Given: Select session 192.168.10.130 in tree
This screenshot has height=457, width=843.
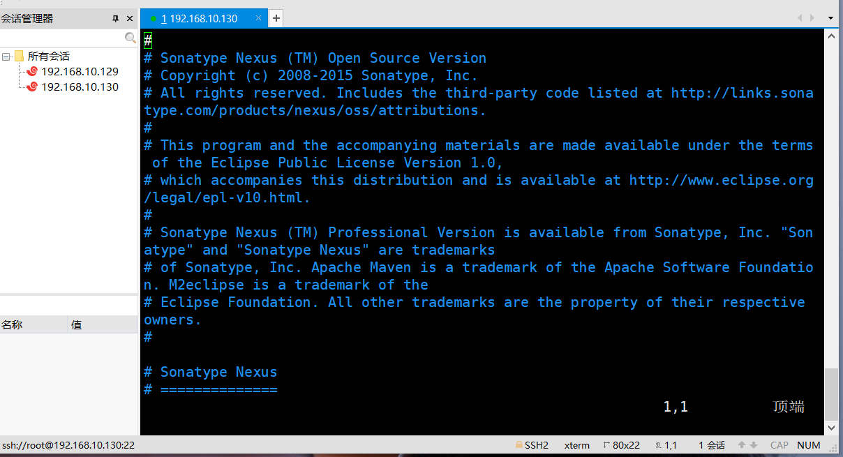Looking at the screenshot, I should [80, 87].
